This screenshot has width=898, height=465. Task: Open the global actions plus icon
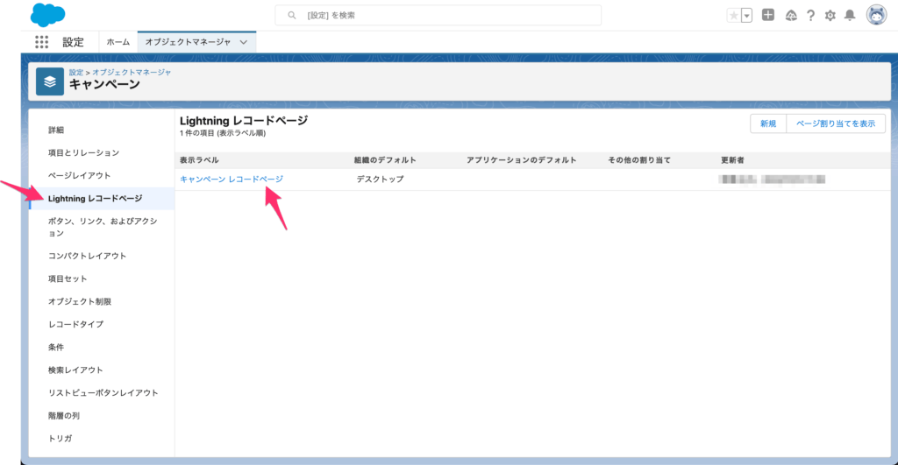[768, 15]
